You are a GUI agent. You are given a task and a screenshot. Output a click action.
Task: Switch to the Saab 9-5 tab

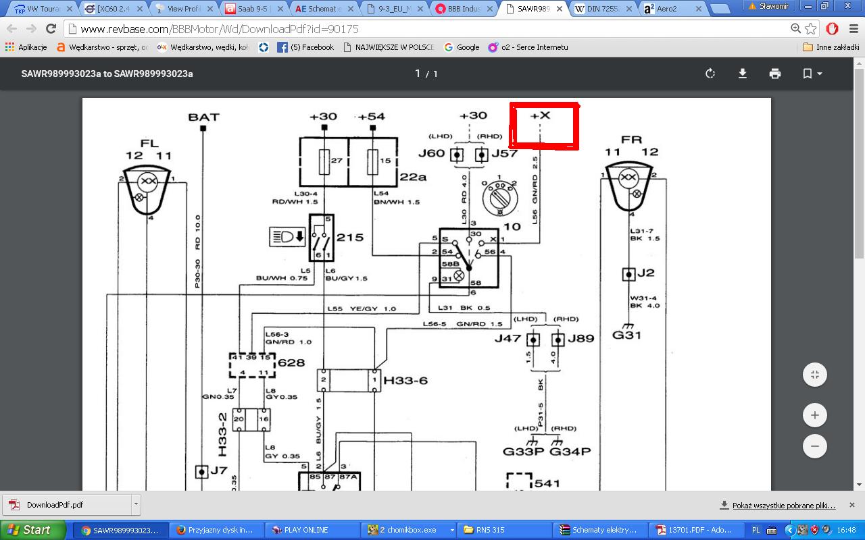[254, 9]
